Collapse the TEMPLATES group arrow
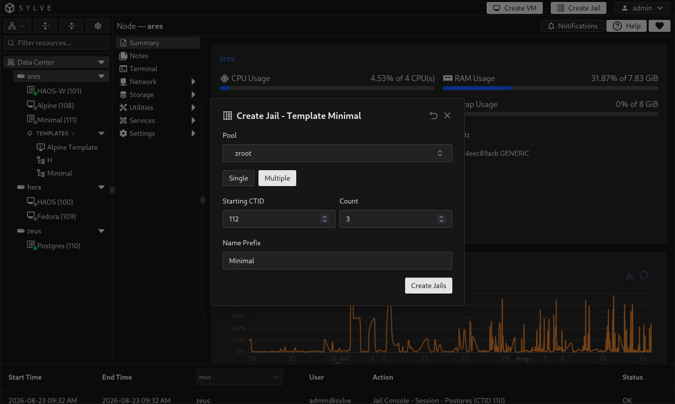The image size is (675, 404). (101, 133)
